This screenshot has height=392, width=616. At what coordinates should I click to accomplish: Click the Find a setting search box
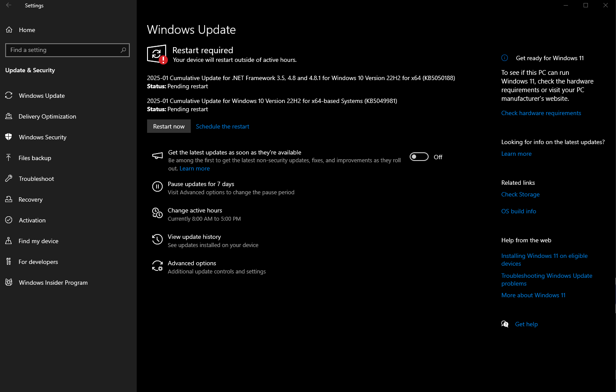pos(67,50)
